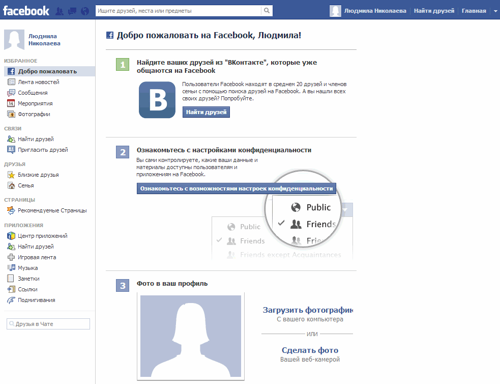
Task: Click Ознакомьтесь с возможностями настроек конфиденциальности button
Action: [x=237, y=188]
